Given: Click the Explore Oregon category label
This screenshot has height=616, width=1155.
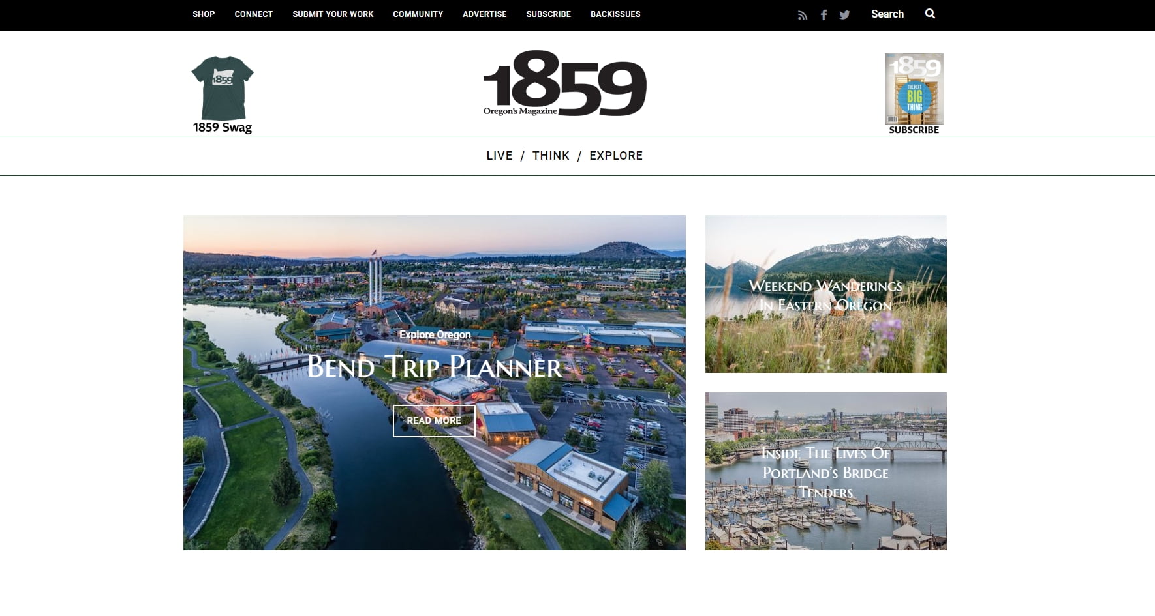Looking at the screenshot, I should click(435, 334).
